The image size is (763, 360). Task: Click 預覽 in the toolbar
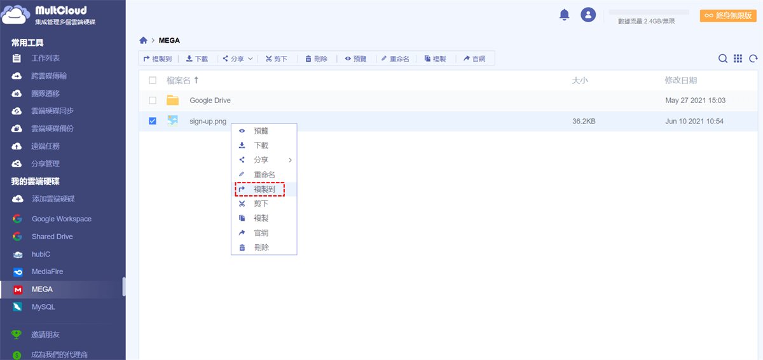point(356,59)
